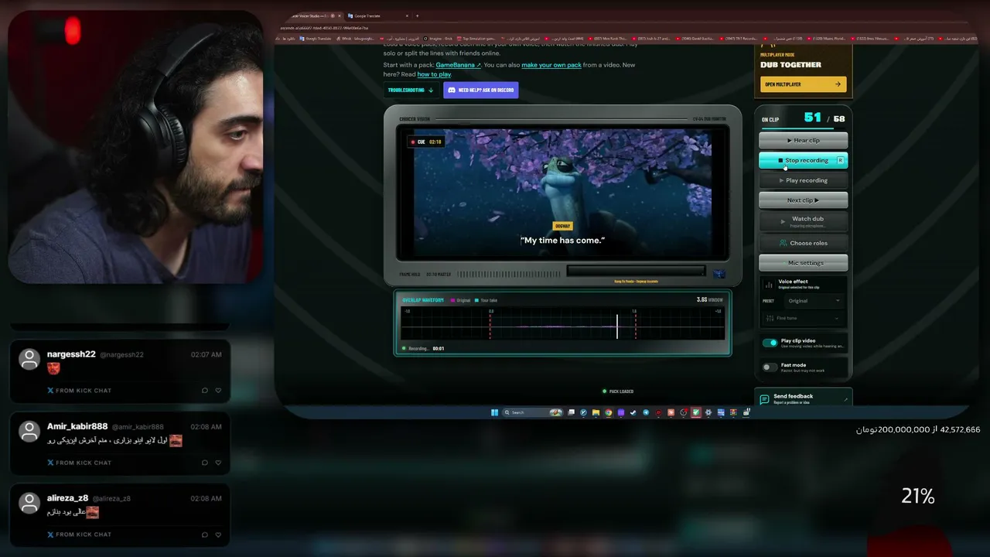Open File Explorer from the taskbar

(596, 412)
